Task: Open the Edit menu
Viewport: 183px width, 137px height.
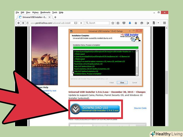Action: click(x=22, y=13)
